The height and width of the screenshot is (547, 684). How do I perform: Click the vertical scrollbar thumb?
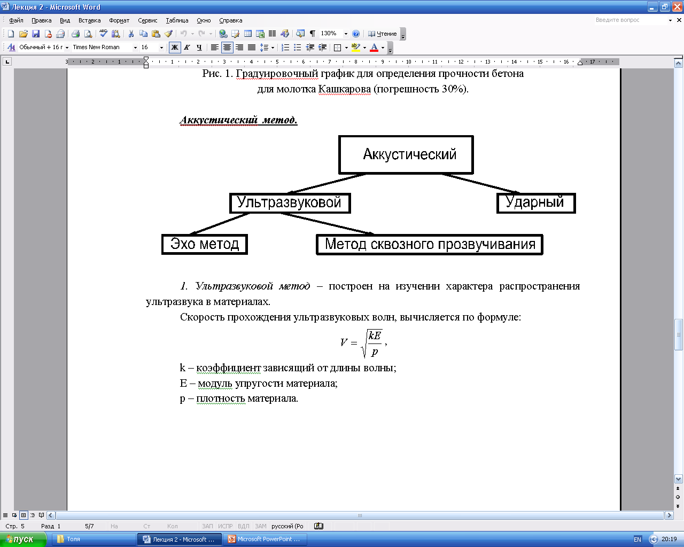[679, 334]
